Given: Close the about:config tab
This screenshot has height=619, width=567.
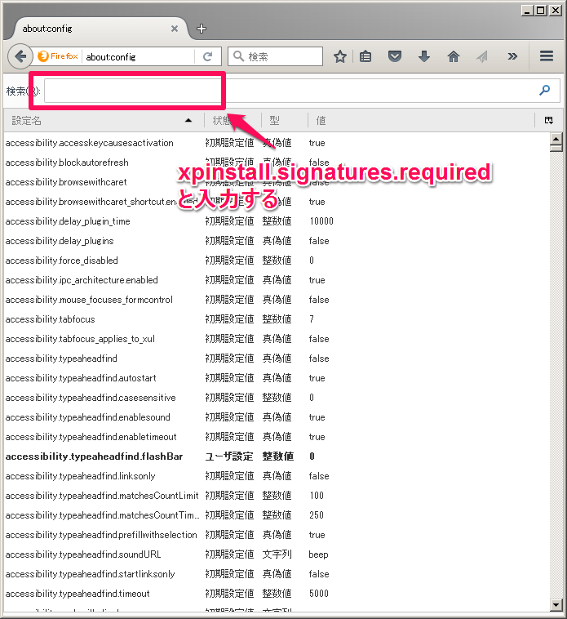Looking at the screenshot, I should click(175, 29).
